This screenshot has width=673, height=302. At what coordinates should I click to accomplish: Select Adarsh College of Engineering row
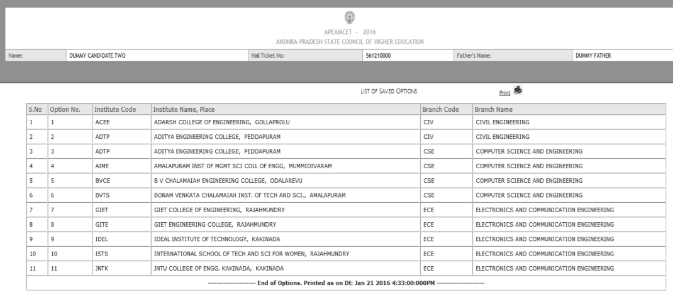(221, 122)
